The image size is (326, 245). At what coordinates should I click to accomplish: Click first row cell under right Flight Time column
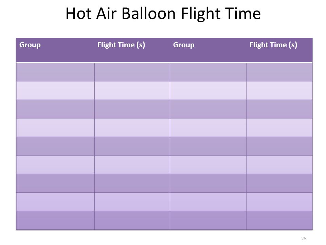(279, 72)
